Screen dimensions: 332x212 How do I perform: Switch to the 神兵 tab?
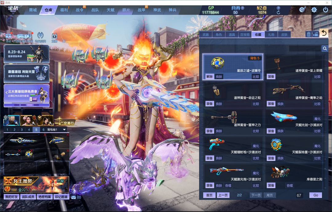172,10
